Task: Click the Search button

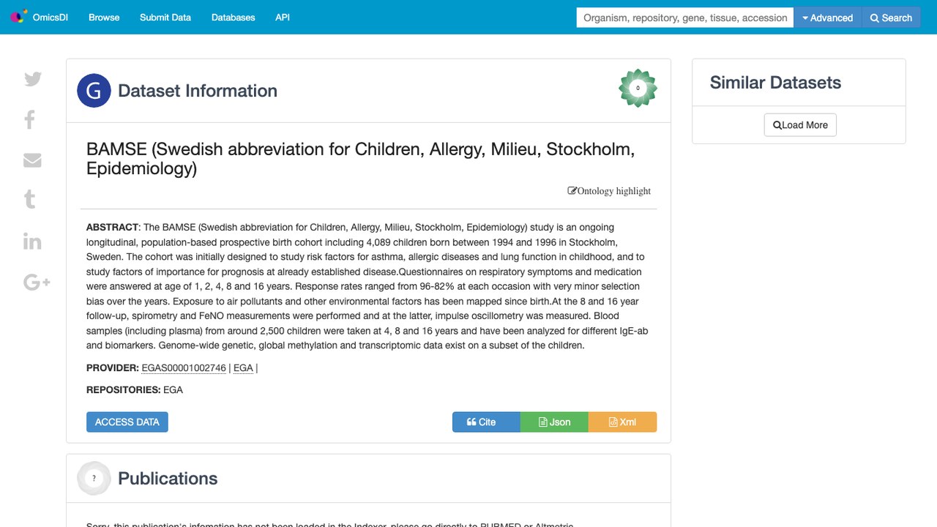Action: point(891,18)
